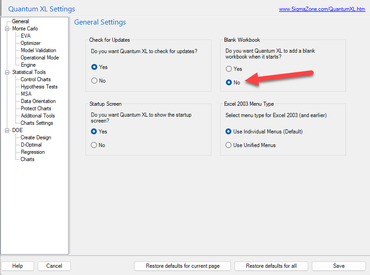Turn off the startup screen

pyautogui.click(x=95, y=145)
